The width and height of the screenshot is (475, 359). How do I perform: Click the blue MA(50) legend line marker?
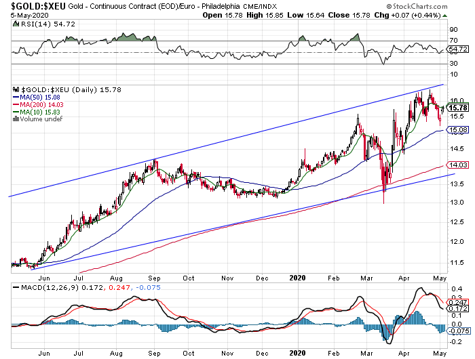click(15, 97)
